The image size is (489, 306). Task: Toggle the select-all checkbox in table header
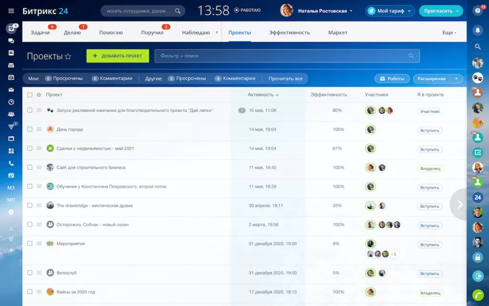tap(30, 95)
